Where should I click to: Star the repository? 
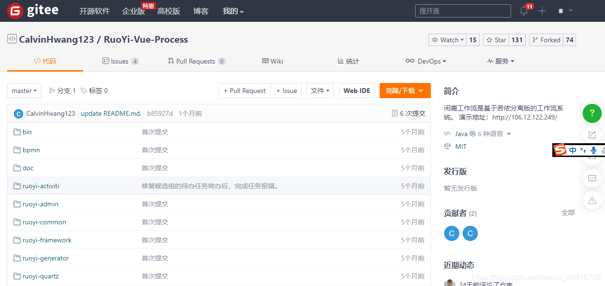(x=496, y=40)
